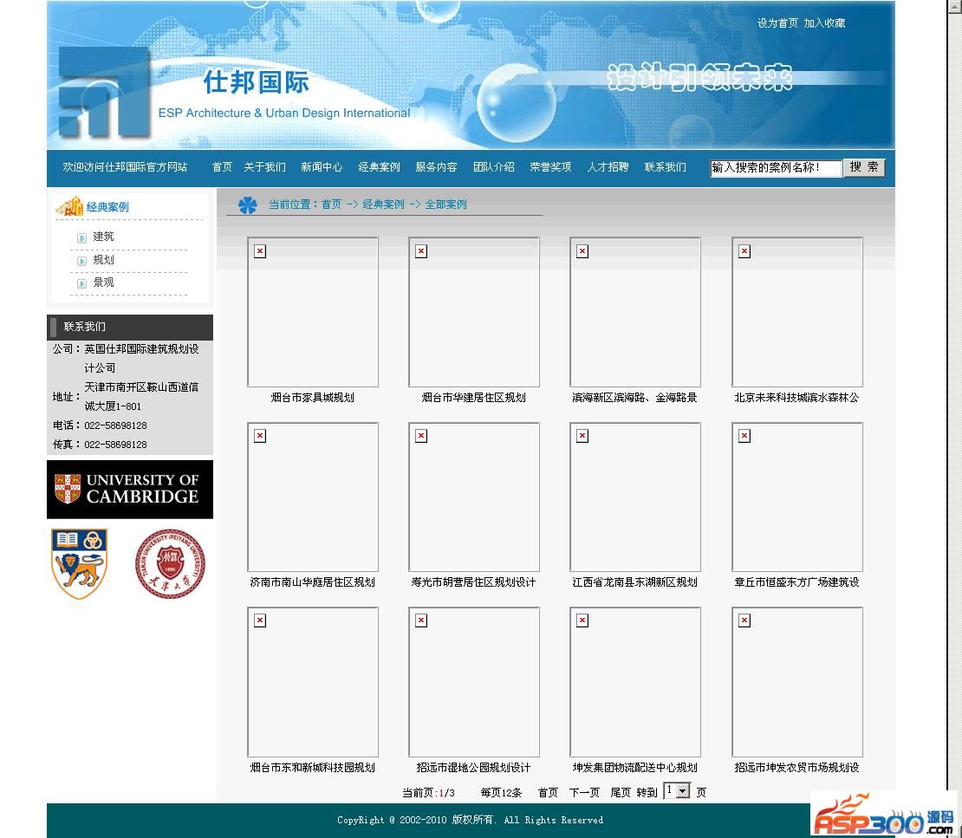This screenshot has width=962, height=838.
Task: Open 联系我们 in the navigation bar
Action: point(666,167)
